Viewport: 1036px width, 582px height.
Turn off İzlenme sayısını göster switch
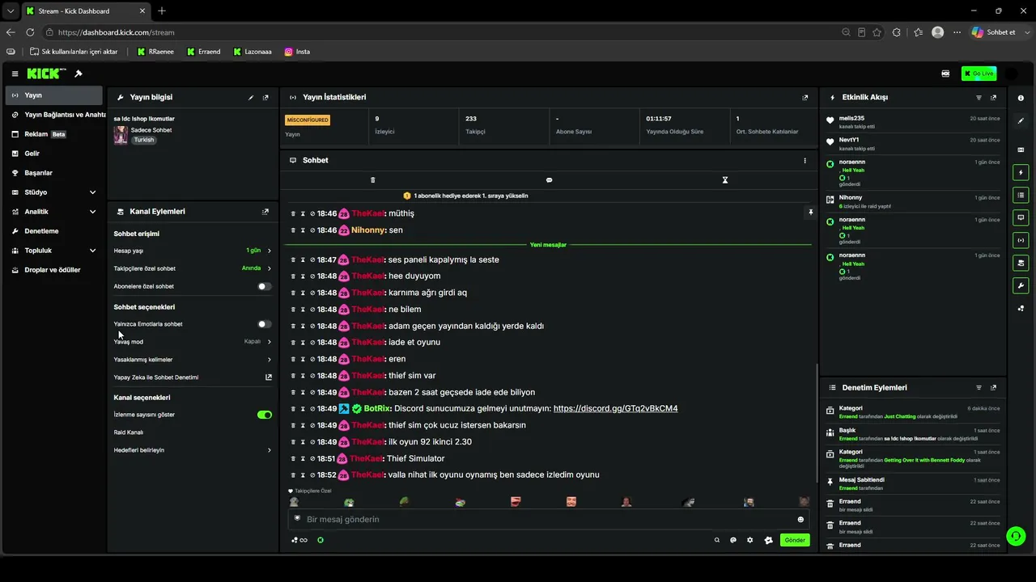(264, 415)
